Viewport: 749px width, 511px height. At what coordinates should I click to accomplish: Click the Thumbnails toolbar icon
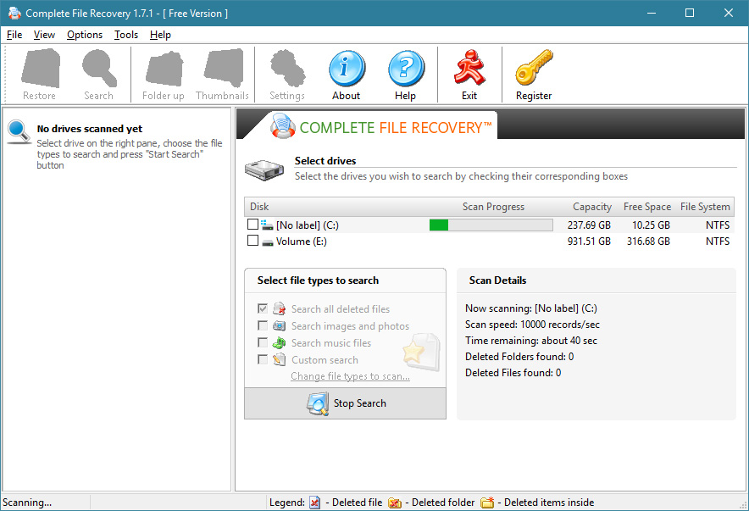[223, 69]
